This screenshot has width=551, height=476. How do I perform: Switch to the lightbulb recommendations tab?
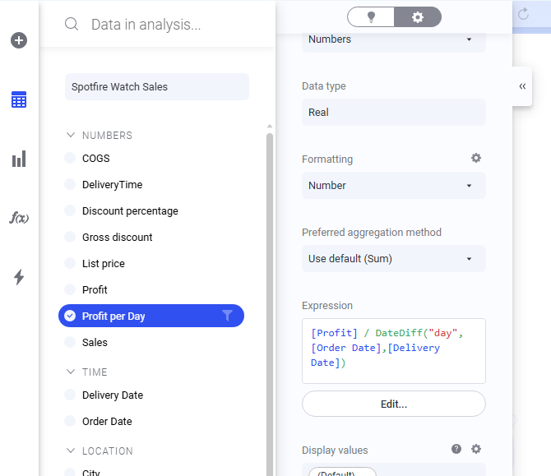[371, 16]
